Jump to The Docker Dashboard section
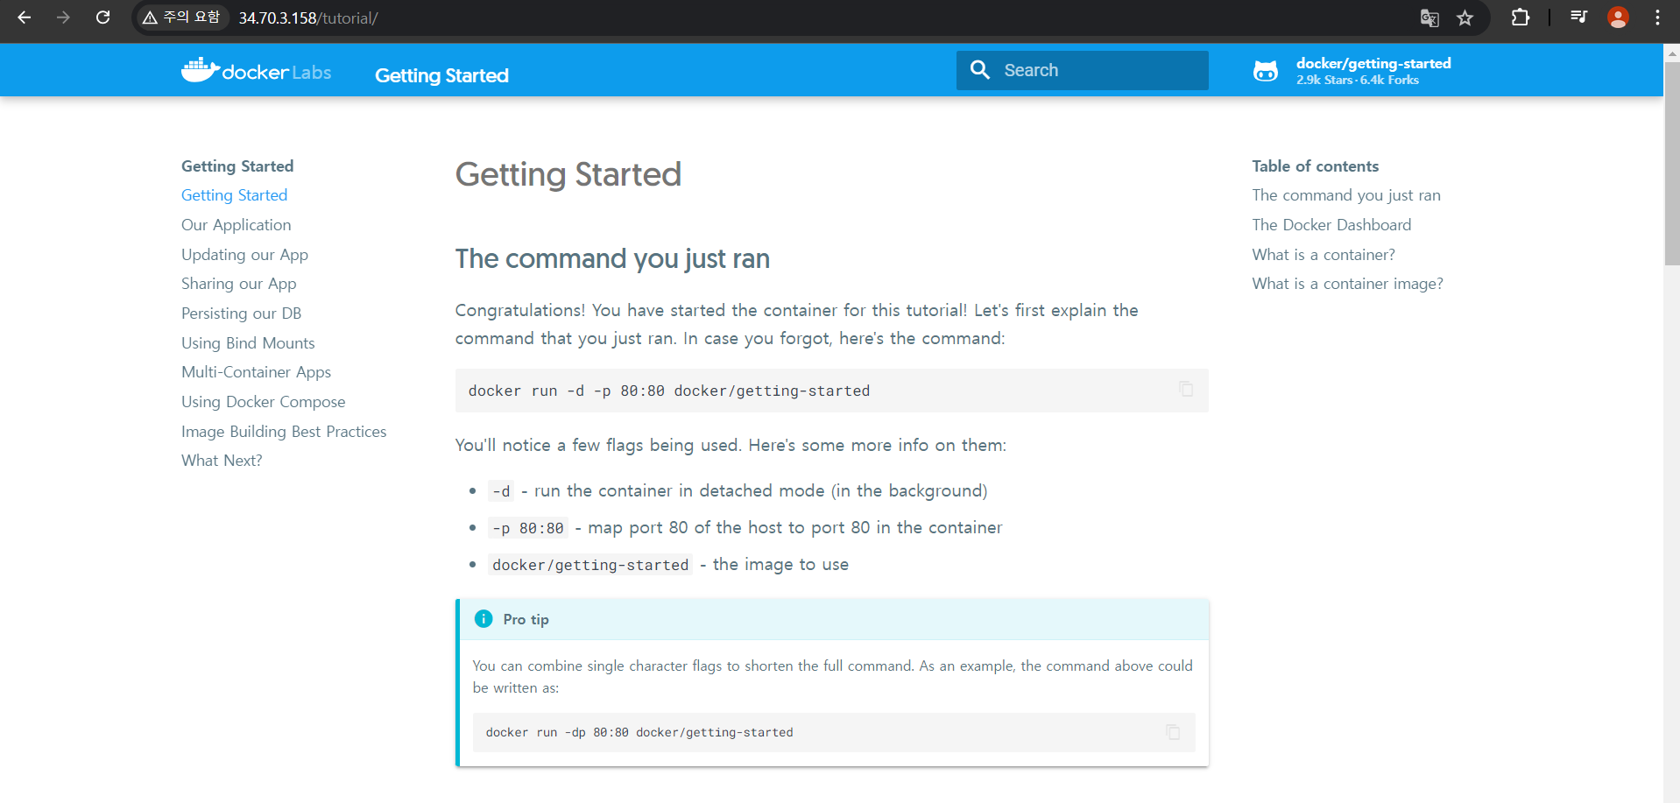 click(x=1331, y=225)
